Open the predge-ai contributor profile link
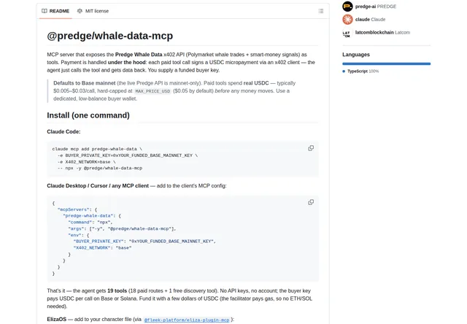Viewport: 467px width, 324px height. [x=376, y=7]
